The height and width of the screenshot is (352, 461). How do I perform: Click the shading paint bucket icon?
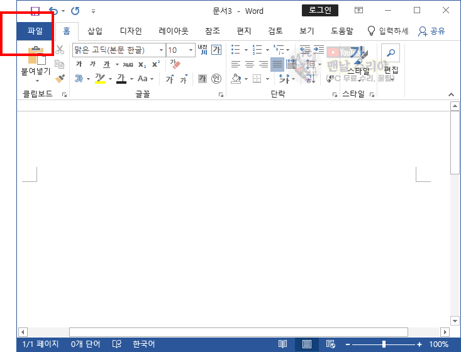point(236,79)
